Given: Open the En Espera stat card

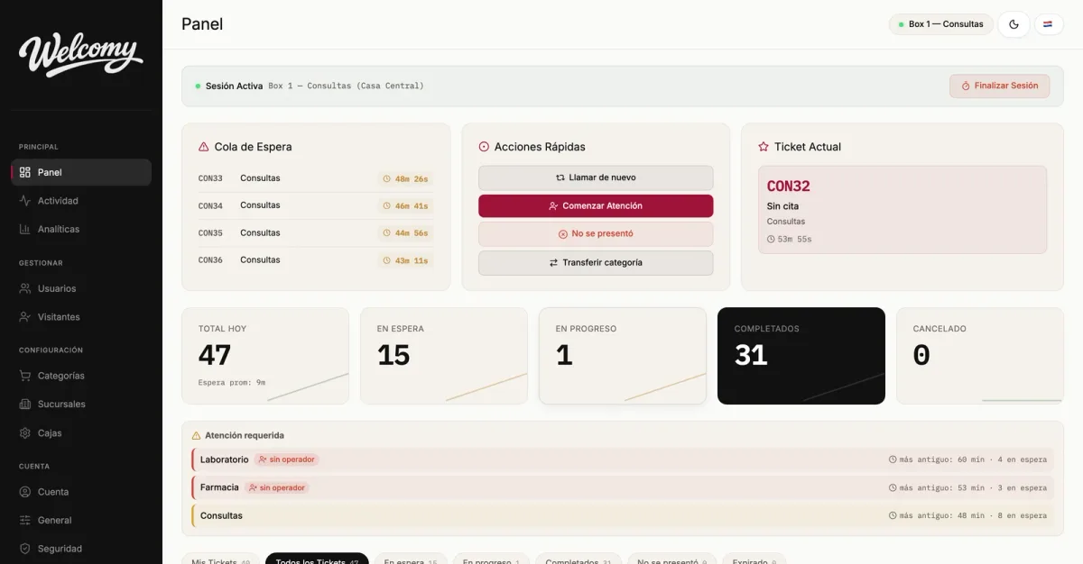Looking at the screenshot, I should 444,356.
